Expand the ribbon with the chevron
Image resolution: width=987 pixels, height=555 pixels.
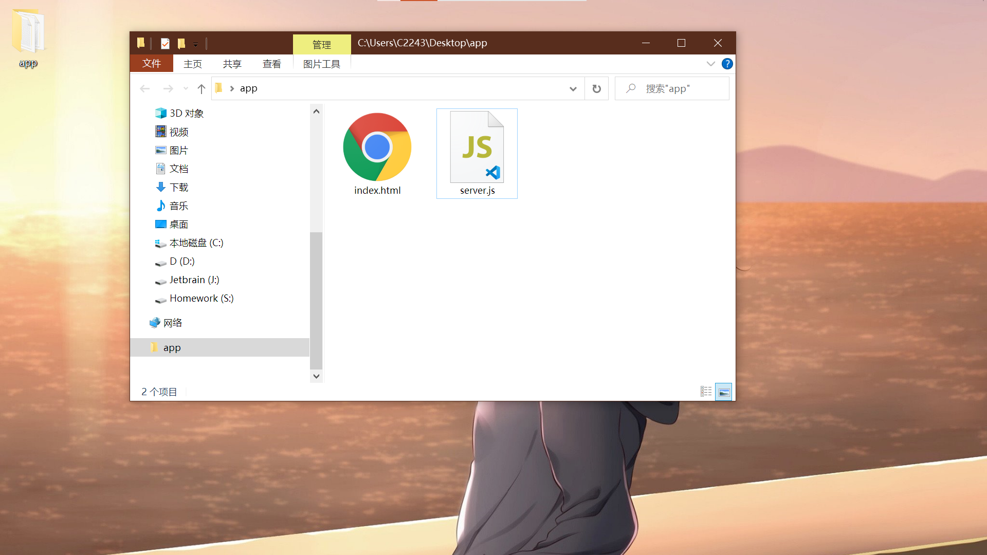tap(711, 64)
